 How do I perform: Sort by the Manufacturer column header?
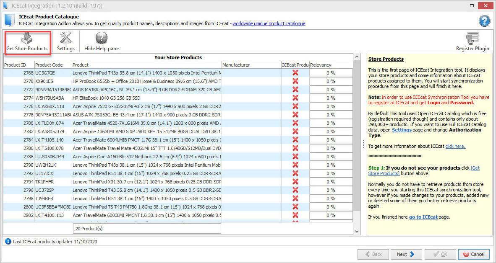point(251,65)
